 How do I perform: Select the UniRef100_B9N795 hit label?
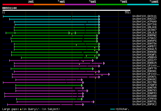click(144, 88)
